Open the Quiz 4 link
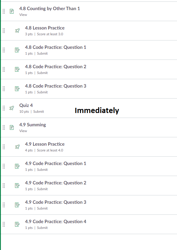This screenshot has width=177, height=250. click(26, 105)
